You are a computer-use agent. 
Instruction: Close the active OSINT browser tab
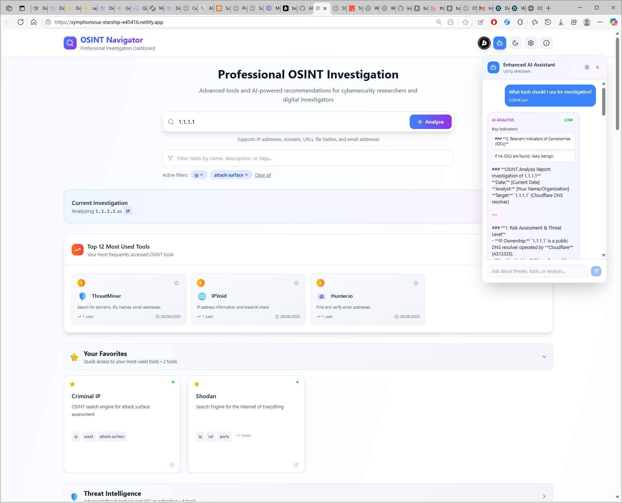[325, 8]
